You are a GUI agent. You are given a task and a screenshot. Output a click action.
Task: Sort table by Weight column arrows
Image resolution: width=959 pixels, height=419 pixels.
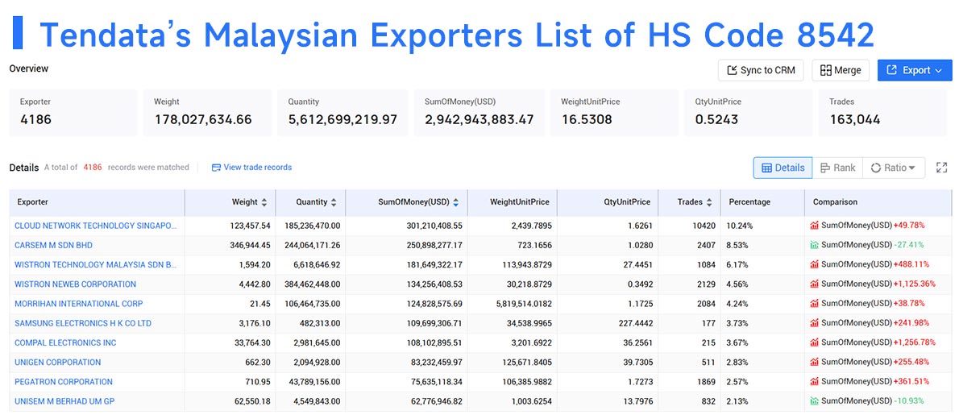[264, 202]
